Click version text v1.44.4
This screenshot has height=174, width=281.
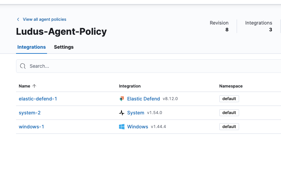tap(159, 127)
